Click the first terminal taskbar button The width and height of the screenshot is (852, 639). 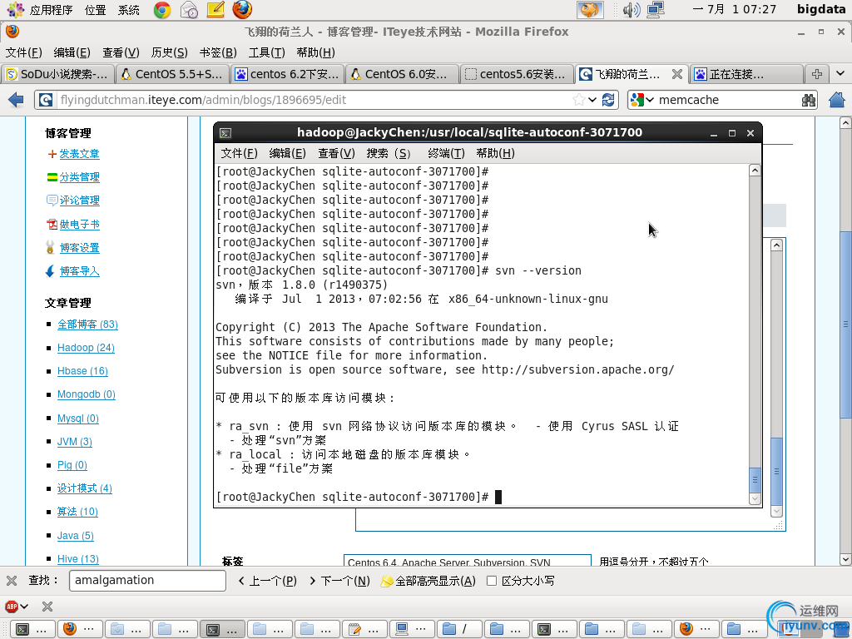[x=32, y=629]
